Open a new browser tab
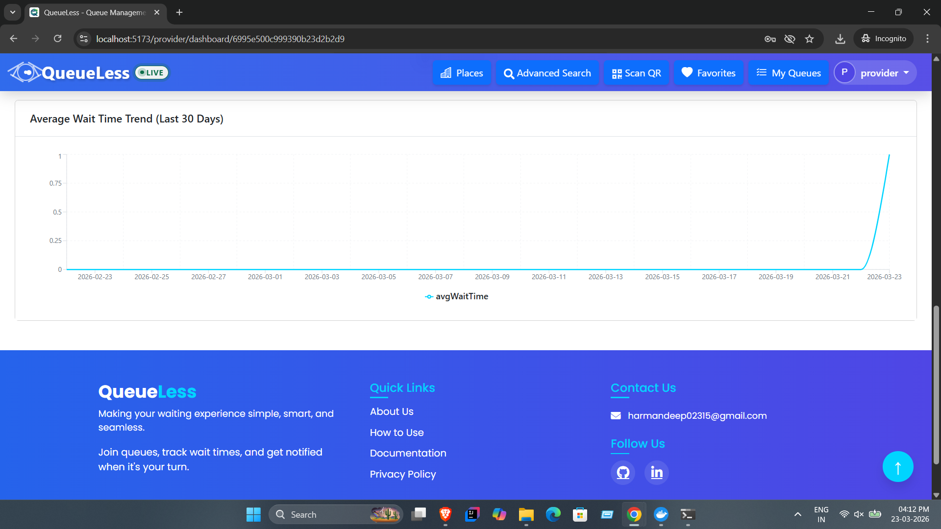Image resolution: width=941 pixels, height=529 pixels. point(179,12)
